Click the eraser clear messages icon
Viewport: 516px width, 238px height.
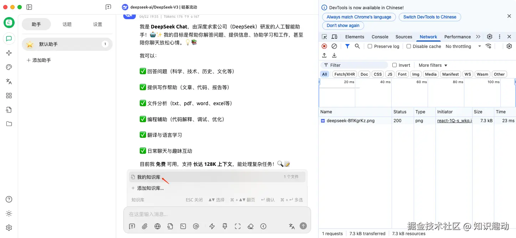pos(251,226)
